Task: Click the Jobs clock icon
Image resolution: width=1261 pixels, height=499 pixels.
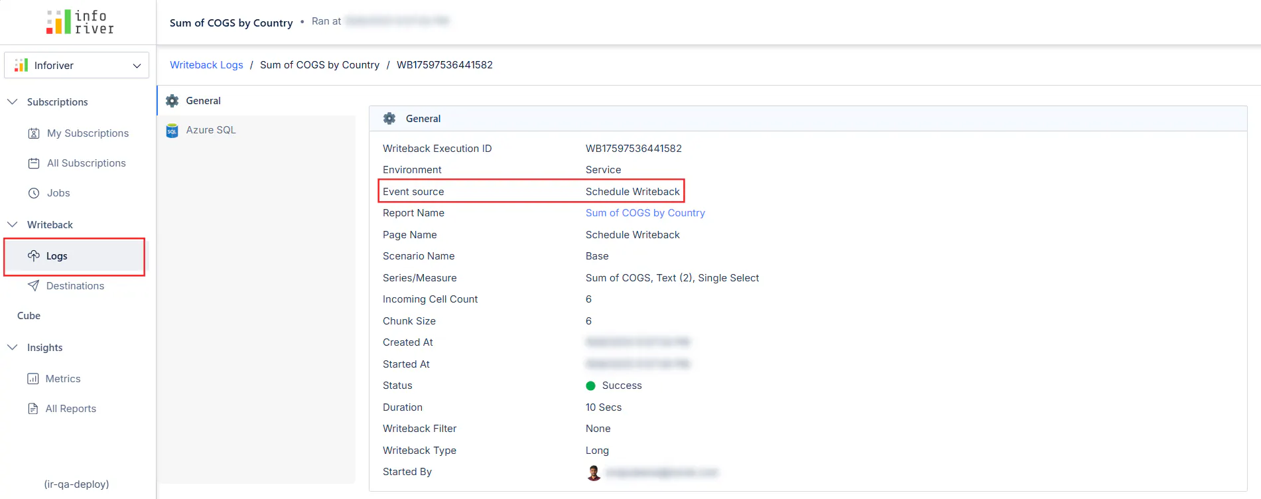Action: click(x=34, y=193)
